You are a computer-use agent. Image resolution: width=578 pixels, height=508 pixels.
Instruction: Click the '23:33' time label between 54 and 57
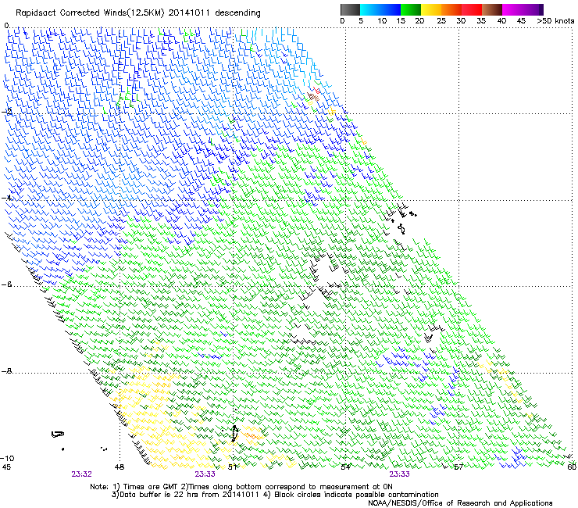point(399,474)
